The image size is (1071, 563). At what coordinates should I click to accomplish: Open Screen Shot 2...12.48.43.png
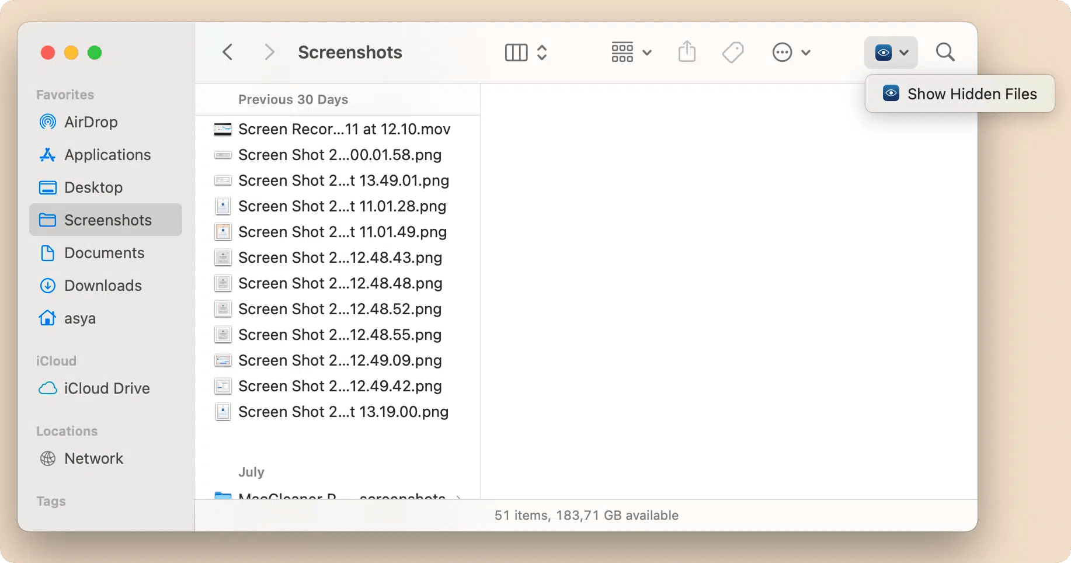(340, 258)
